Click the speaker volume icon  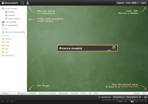[x=132, y=102]
